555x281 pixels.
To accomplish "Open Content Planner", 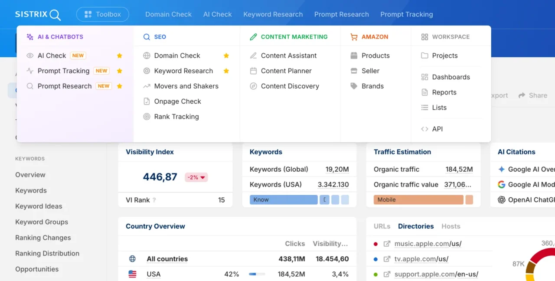I will pos(286,71).
